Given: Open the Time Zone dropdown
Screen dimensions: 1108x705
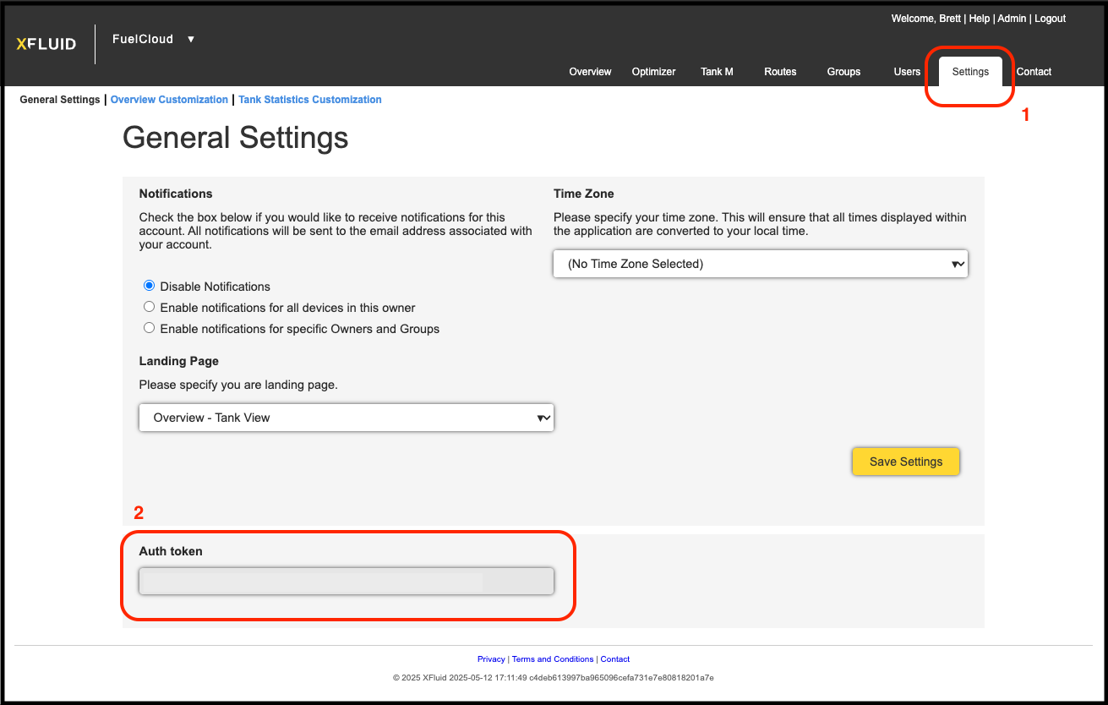Looking at the screenshot, I should (x=761, y=264).
